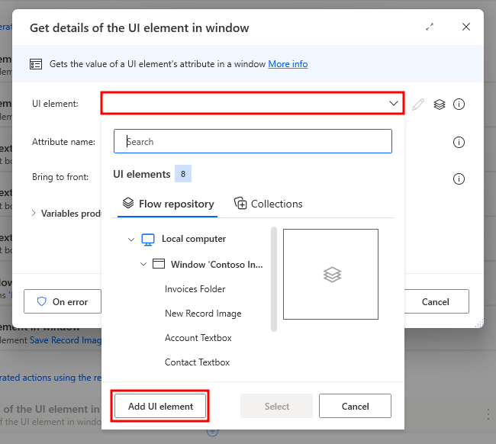Click the edit pencil icon beside UI element
This screenshot has width=496, height=444.
pos(418,104)
